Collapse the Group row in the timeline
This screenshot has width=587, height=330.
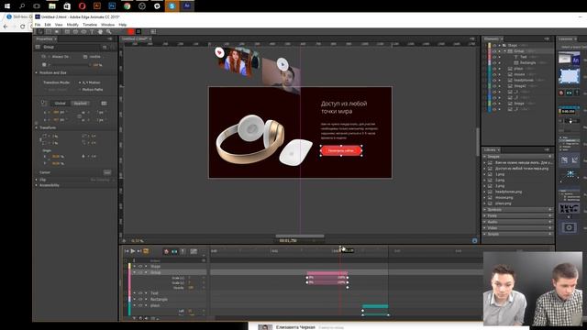[x=135, y=272]
